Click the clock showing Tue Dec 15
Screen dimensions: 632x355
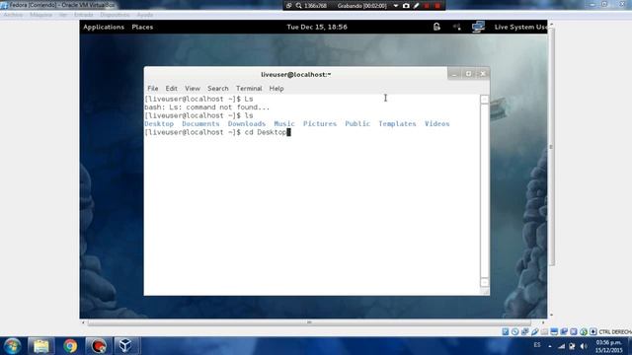pos(317,27)
